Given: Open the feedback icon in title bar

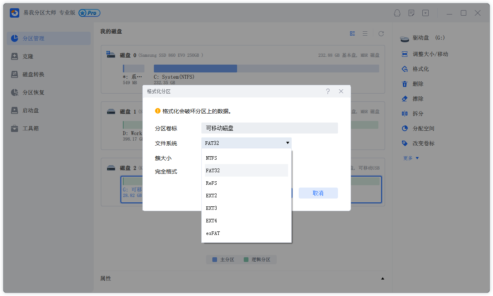Looking at the screenshot, I should [411, 13].
